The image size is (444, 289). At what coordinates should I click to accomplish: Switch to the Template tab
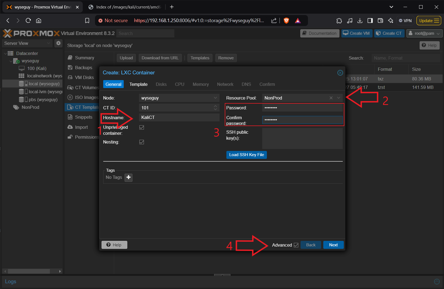(139, 84)
